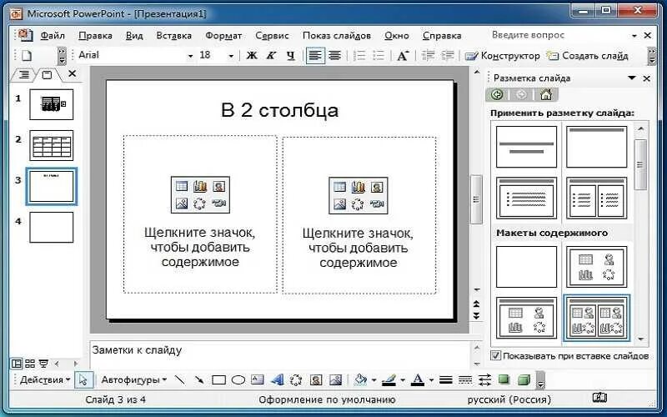Increase indent level icon

447,56
